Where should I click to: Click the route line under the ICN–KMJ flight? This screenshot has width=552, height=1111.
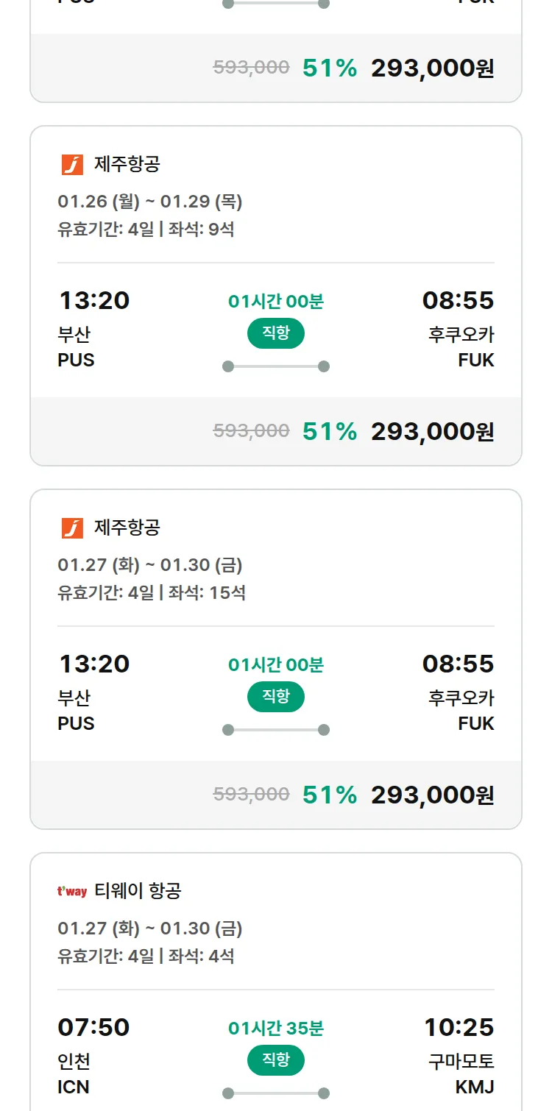tap(276, 1093)
